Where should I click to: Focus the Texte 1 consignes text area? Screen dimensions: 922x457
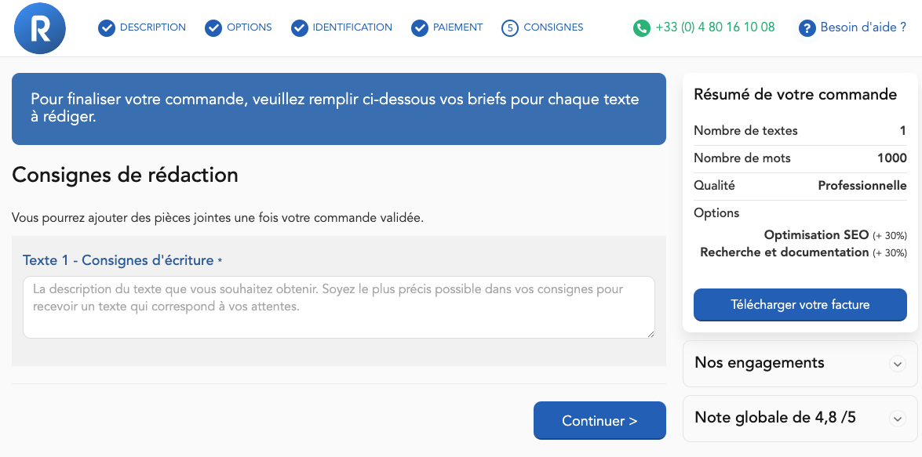tap(339, 307)
